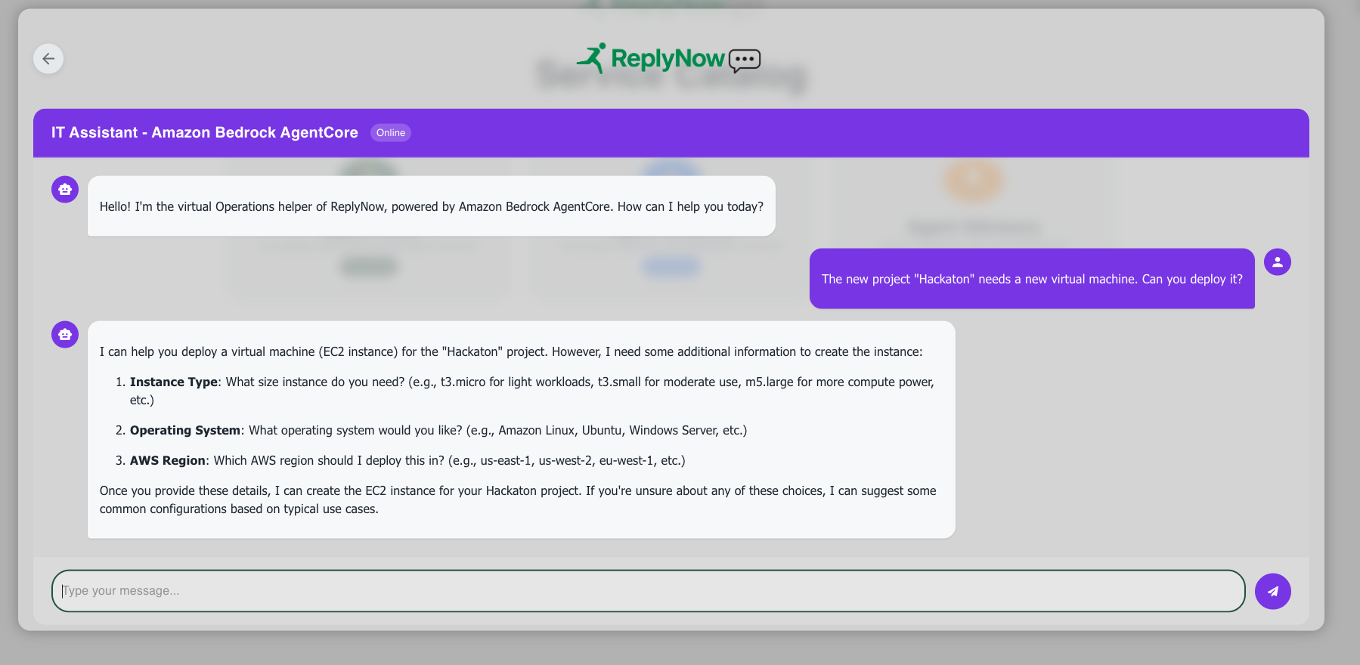The height and width of the screenshot is (665, 1360).
Task: Send the message with paper plane button
Action: click(1272, 591)
